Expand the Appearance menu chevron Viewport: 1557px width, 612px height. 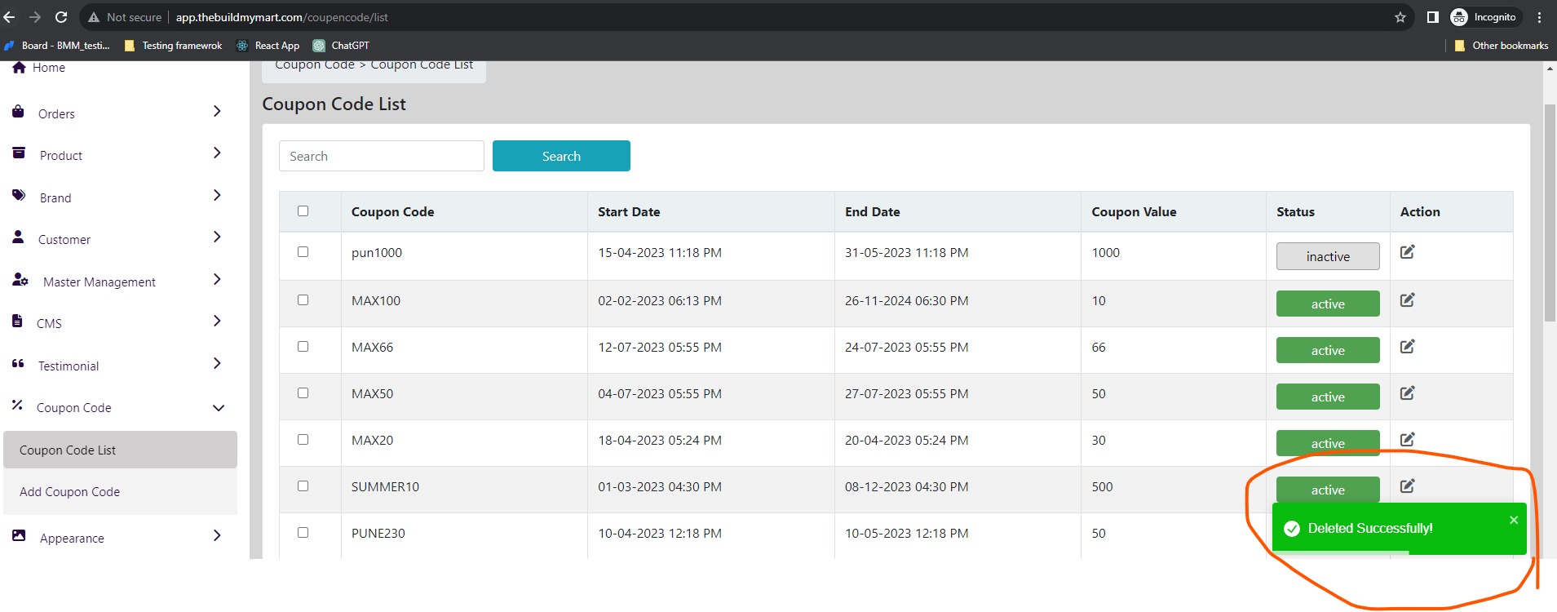pyautogui.click(x=217, y=535)
